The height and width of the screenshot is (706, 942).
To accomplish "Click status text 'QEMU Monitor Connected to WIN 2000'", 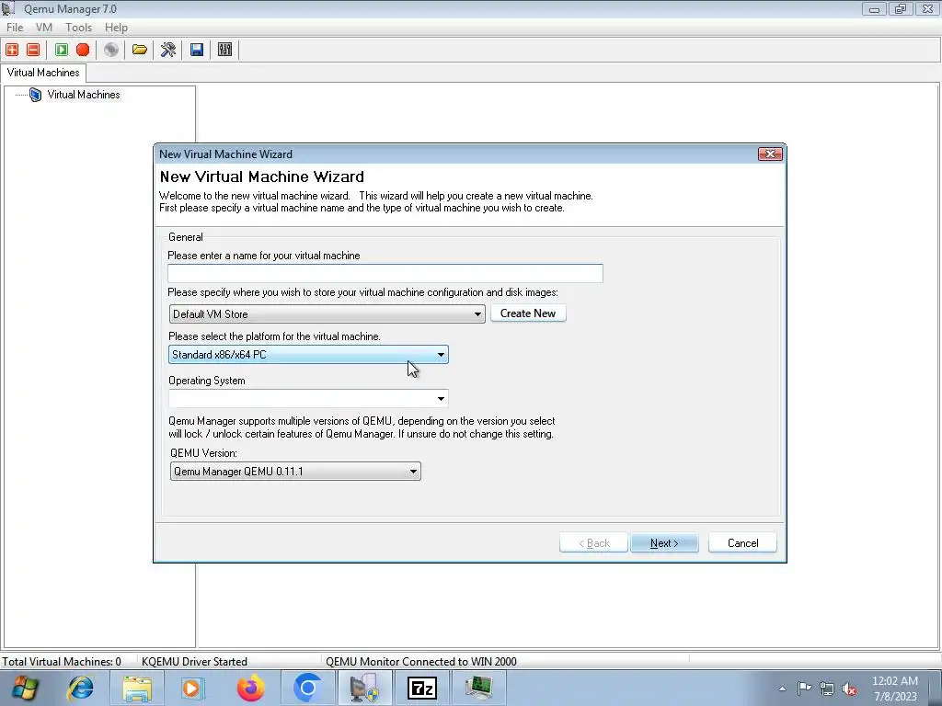I will click(x=421, y=662).
